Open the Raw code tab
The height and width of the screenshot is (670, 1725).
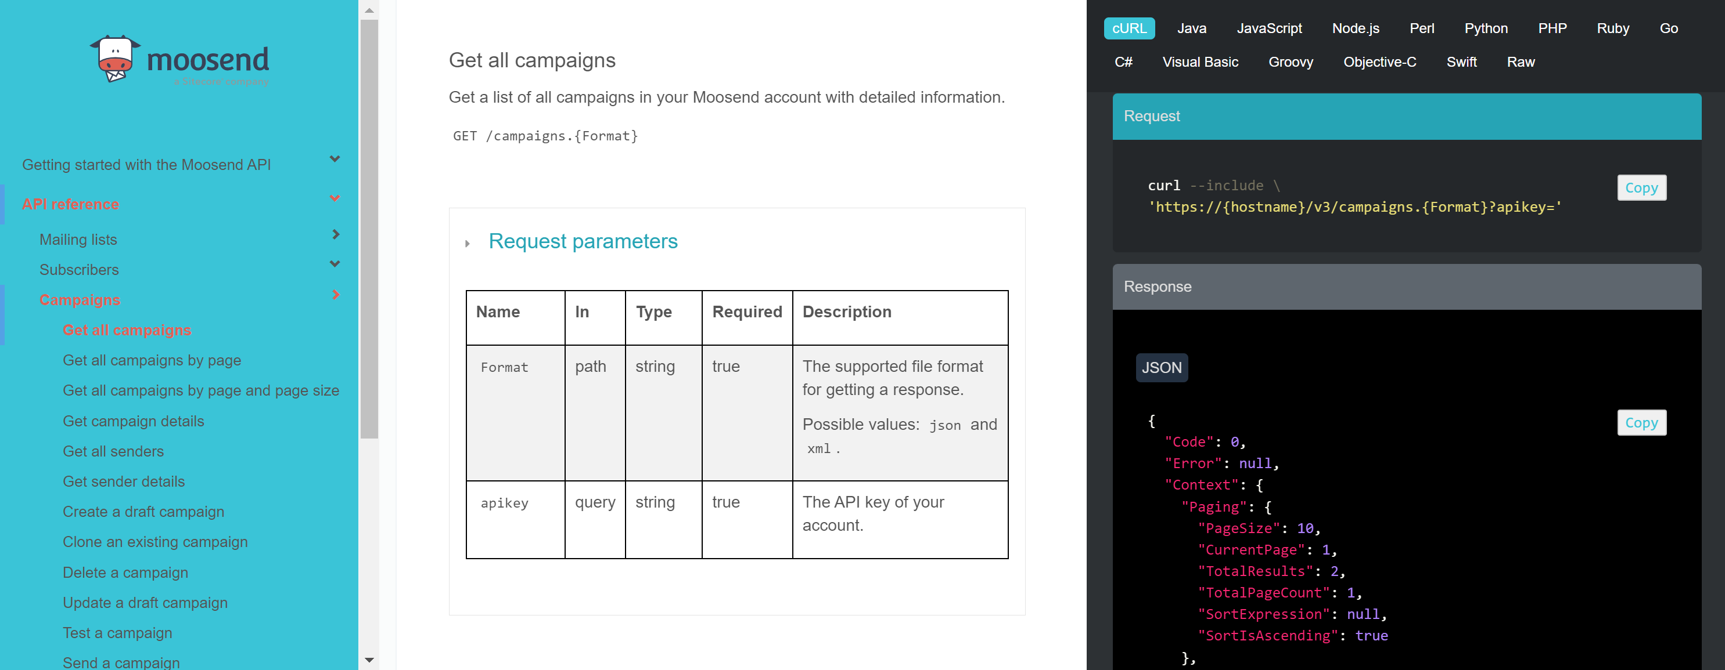click(1521, 61)
